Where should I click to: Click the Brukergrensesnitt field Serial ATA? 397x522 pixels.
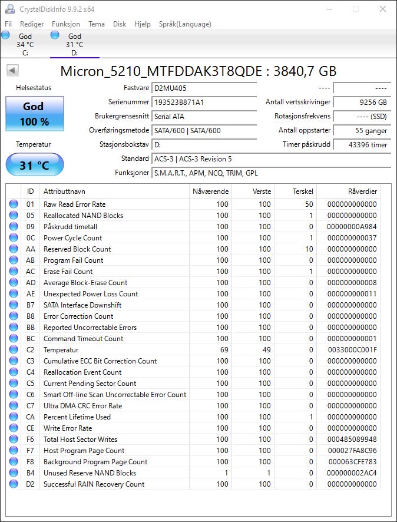coord(204,117)
